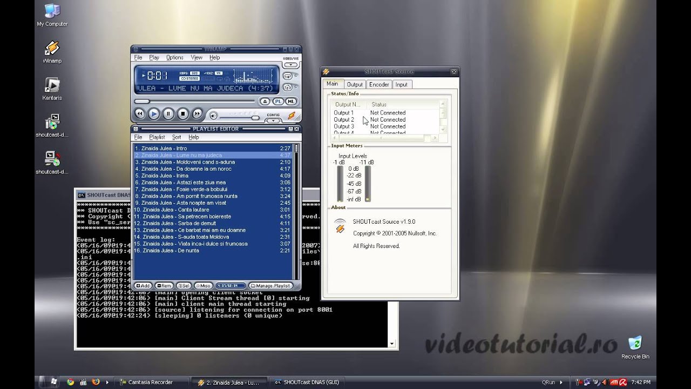Viewport: 691px width, 389px height.
Task: Switch to SHOUTcast Source Main tab
Action: [x=332, y=84]
